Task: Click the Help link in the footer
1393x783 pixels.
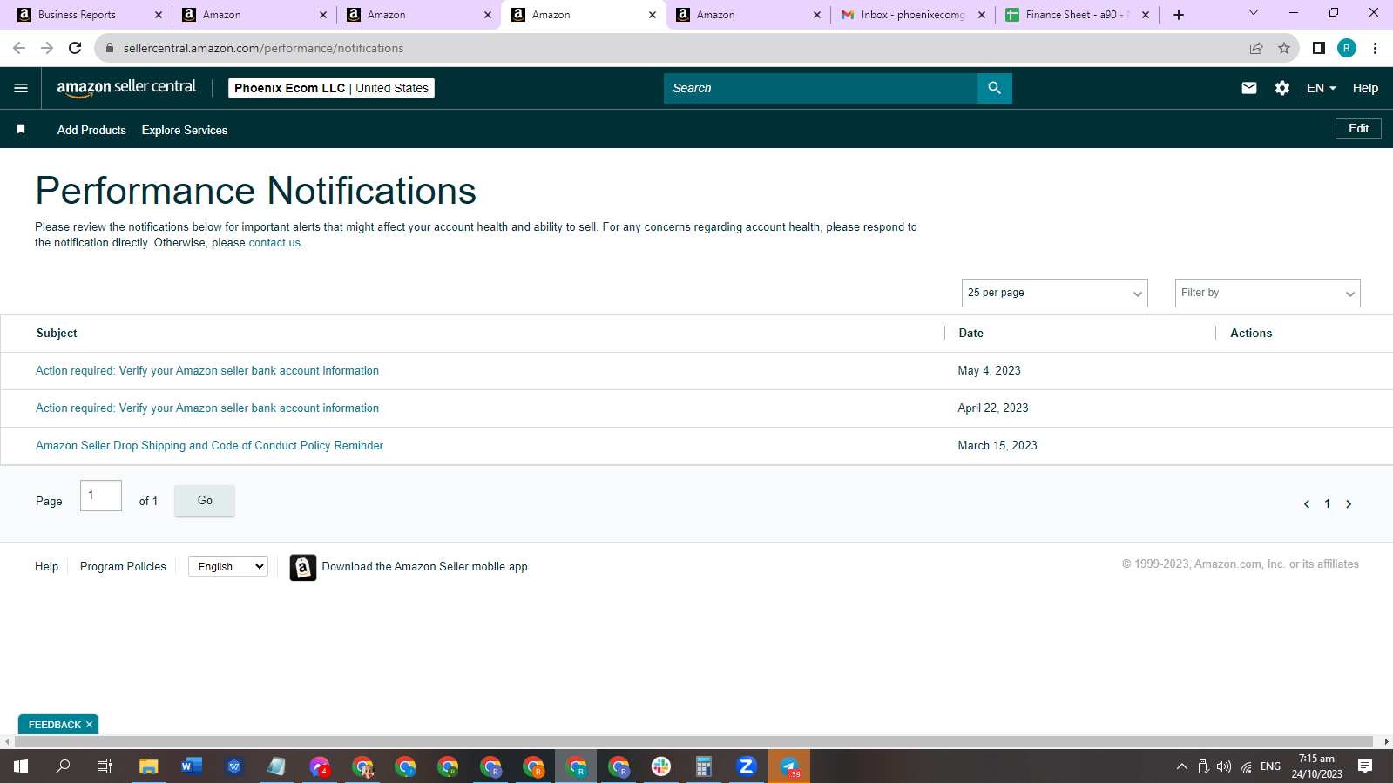Action: 46,566
